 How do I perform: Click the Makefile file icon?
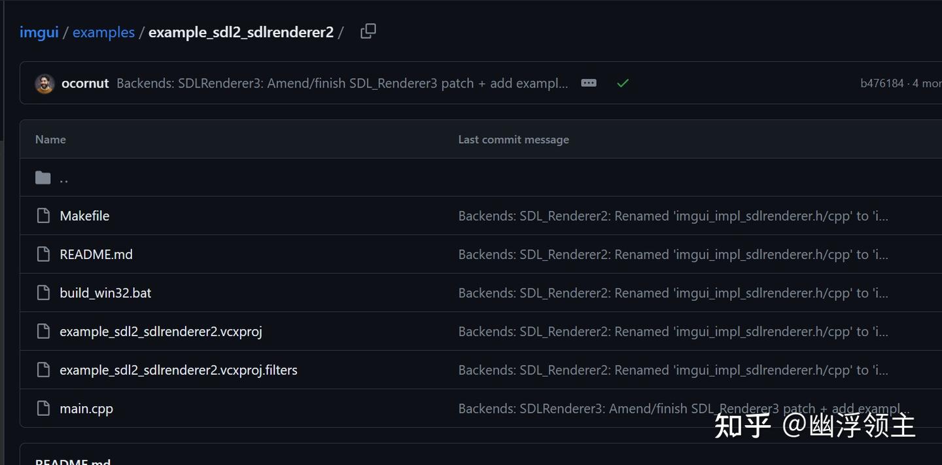pos(43,216)
